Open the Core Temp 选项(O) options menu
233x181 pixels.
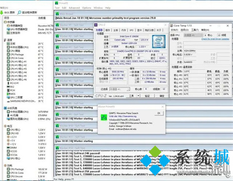coord(184,30)
